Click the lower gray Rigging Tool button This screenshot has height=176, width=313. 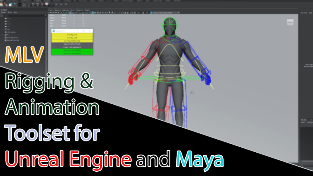(x=72, y=47)
